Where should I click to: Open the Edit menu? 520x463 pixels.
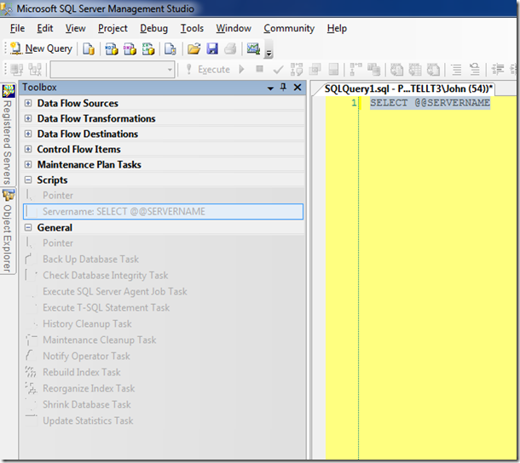click(45, 28)
